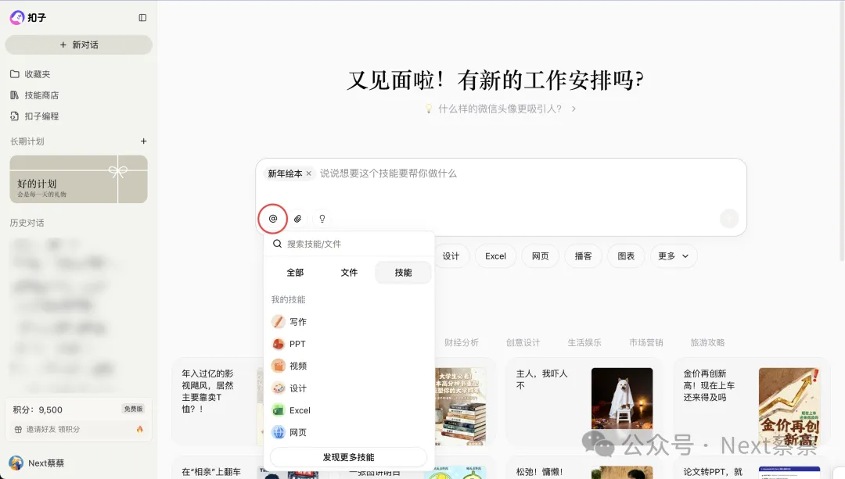Start a 新对话 conversation
This screenshot has width=845, height=479.
coord(78,45)
